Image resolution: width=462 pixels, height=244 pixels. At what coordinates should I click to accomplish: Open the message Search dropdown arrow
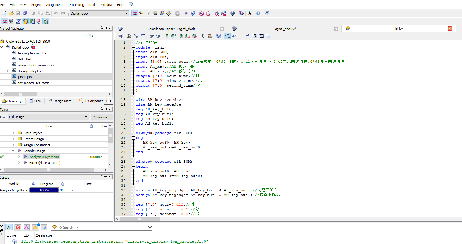tap(149, 227)
